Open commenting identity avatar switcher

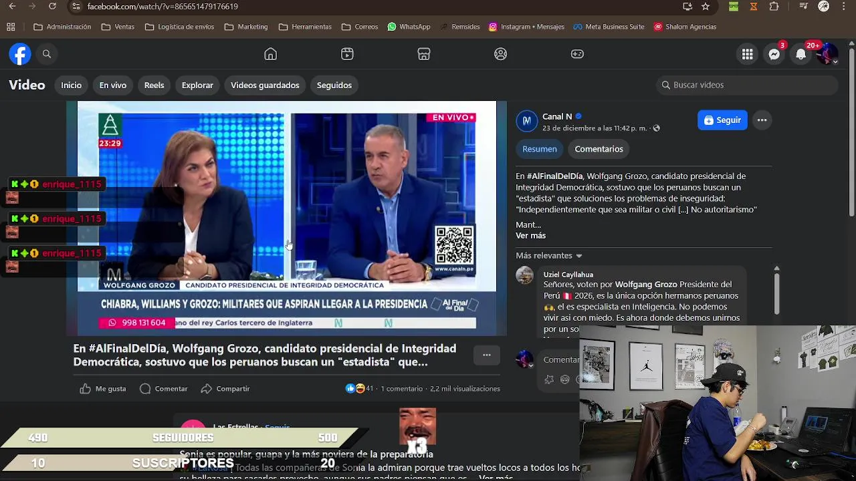[x=526, y=361]
